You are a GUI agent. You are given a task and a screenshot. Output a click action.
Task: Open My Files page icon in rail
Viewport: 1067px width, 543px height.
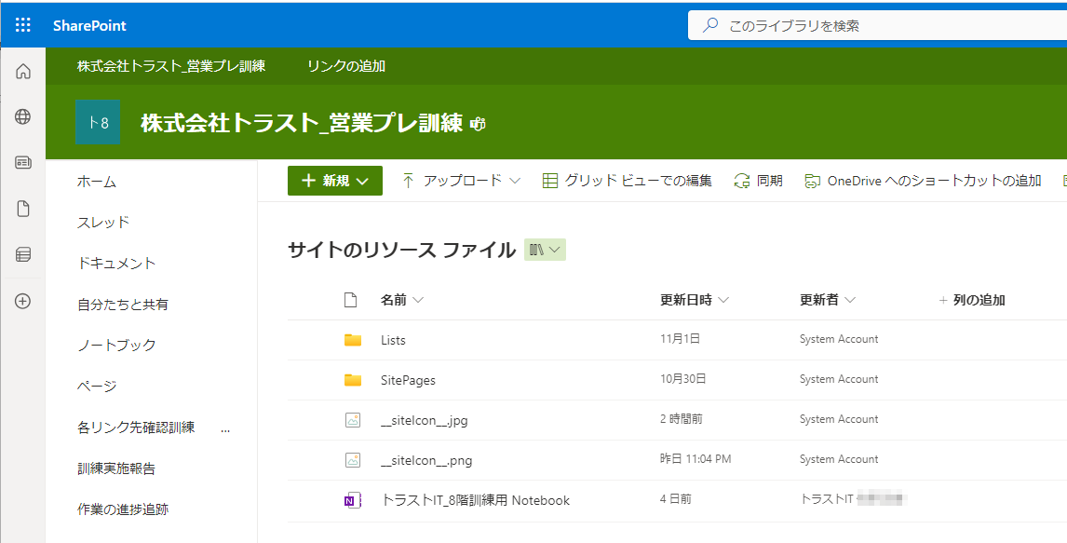click(23, 209)
